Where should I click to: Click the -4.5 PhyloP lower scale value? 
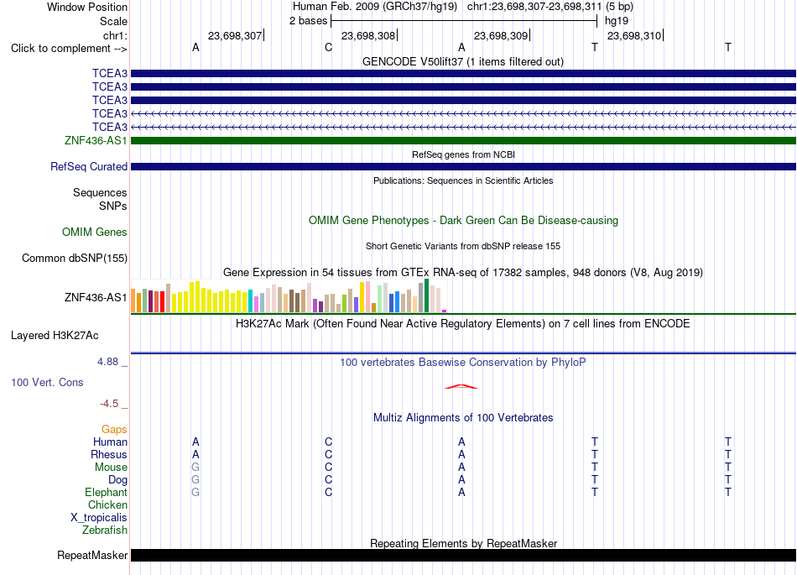[x=109, y=404]
